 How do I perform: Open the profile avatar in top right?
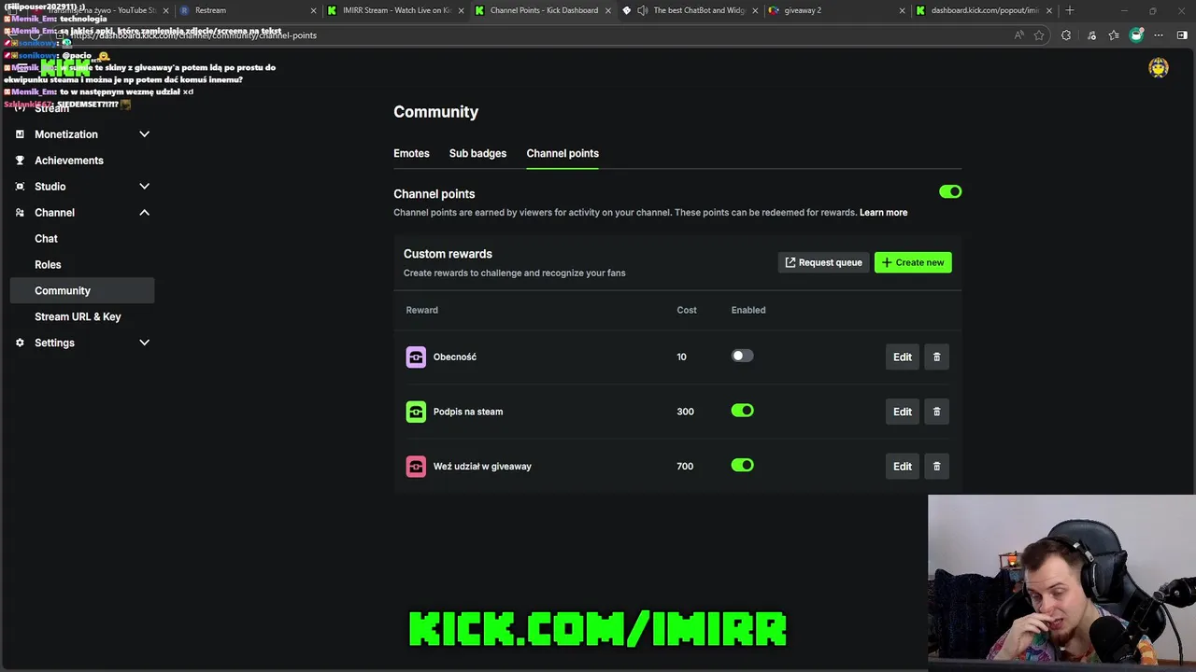click(x=1159, y=67)
